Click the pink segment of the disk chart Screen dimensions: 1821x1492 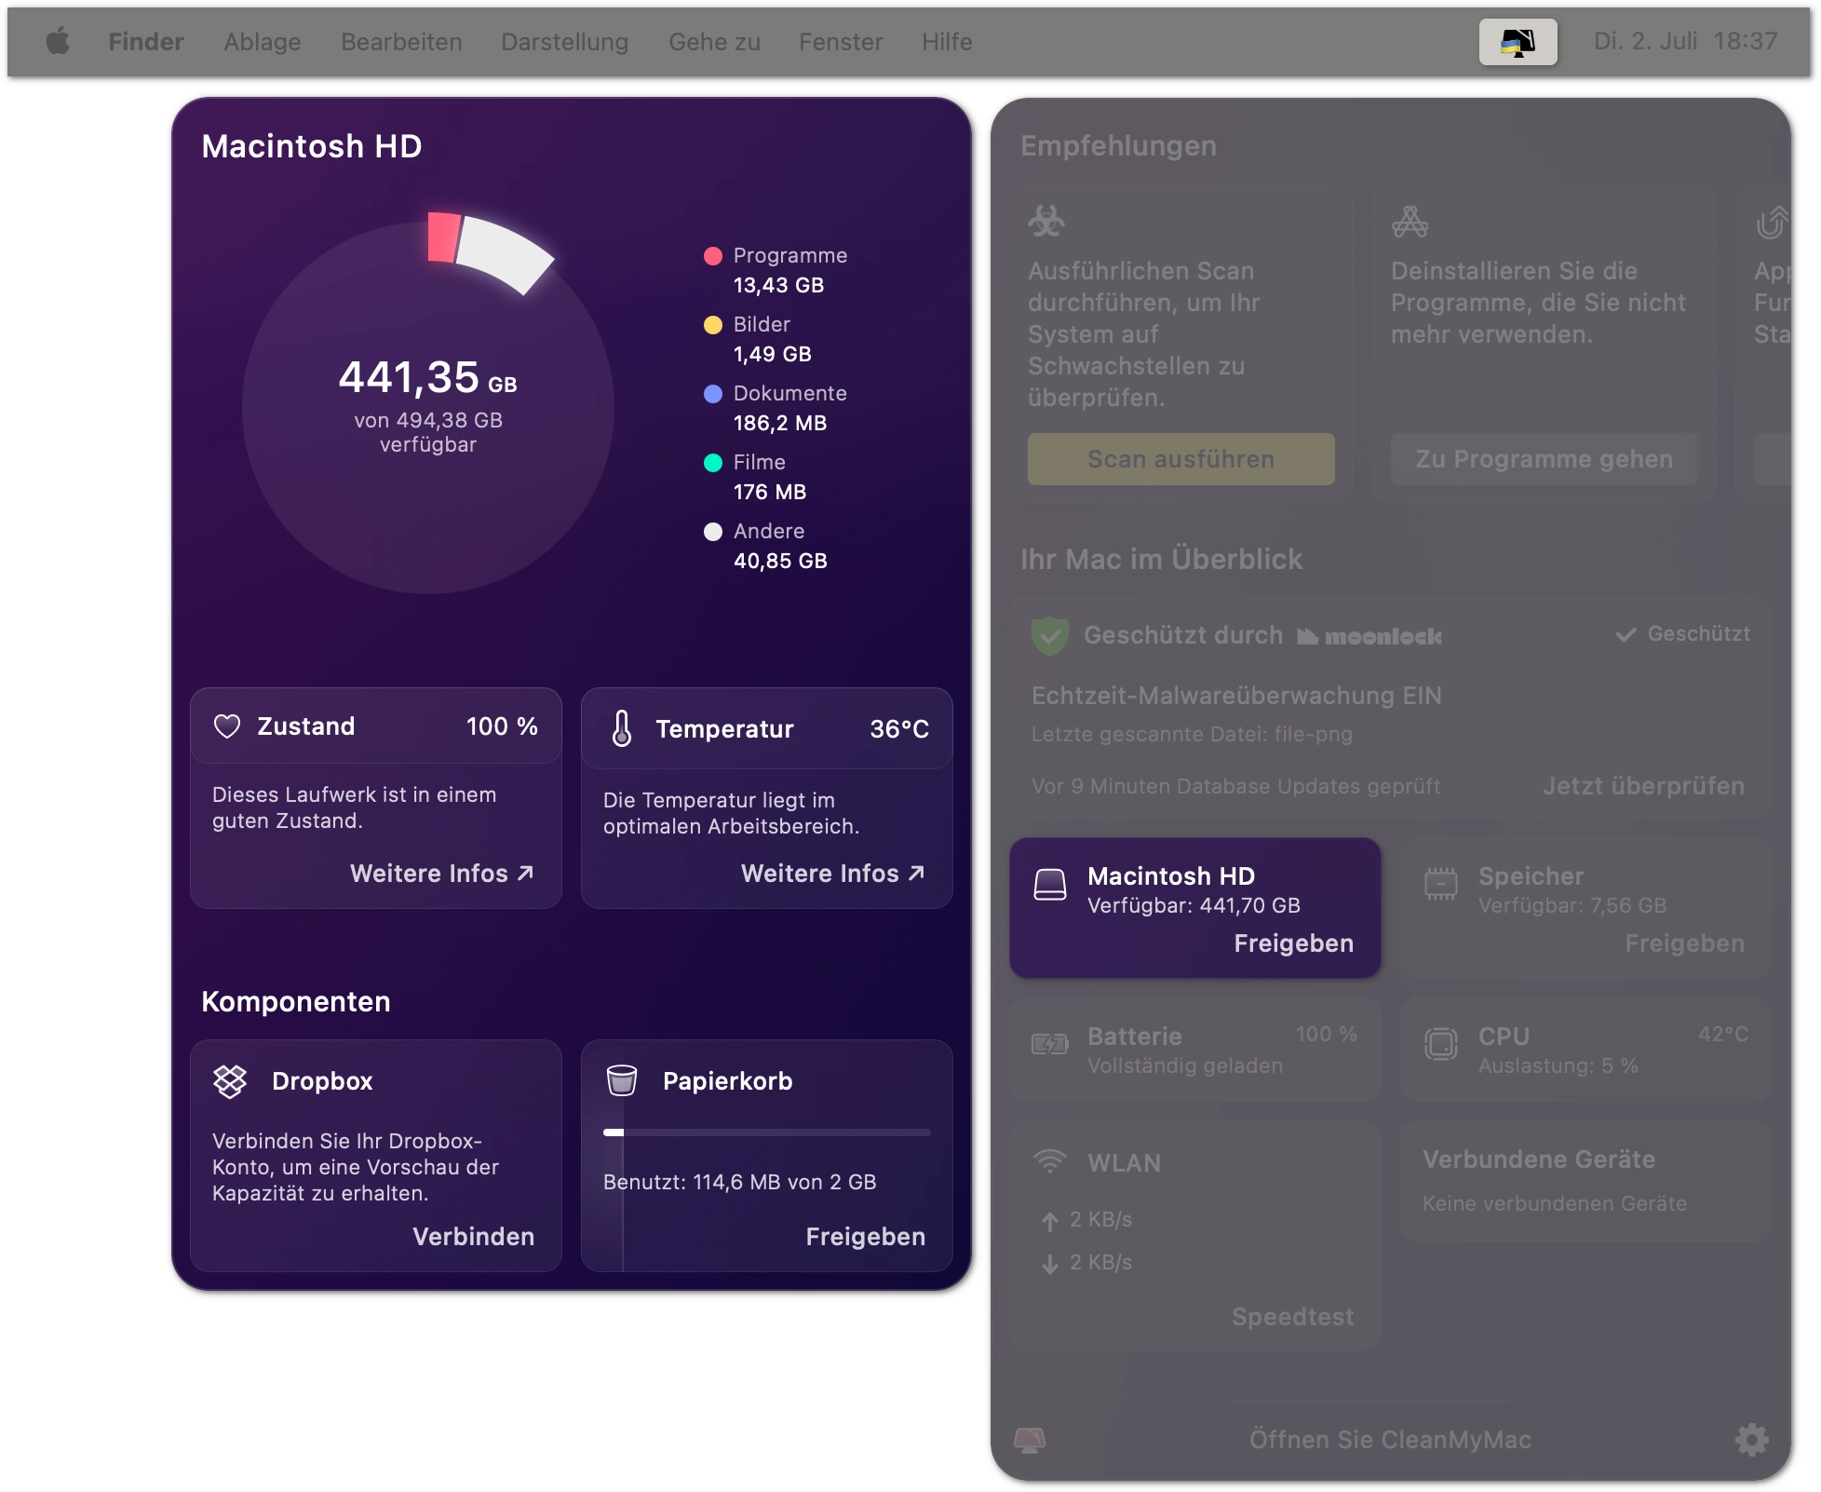[x=443, y=237]
